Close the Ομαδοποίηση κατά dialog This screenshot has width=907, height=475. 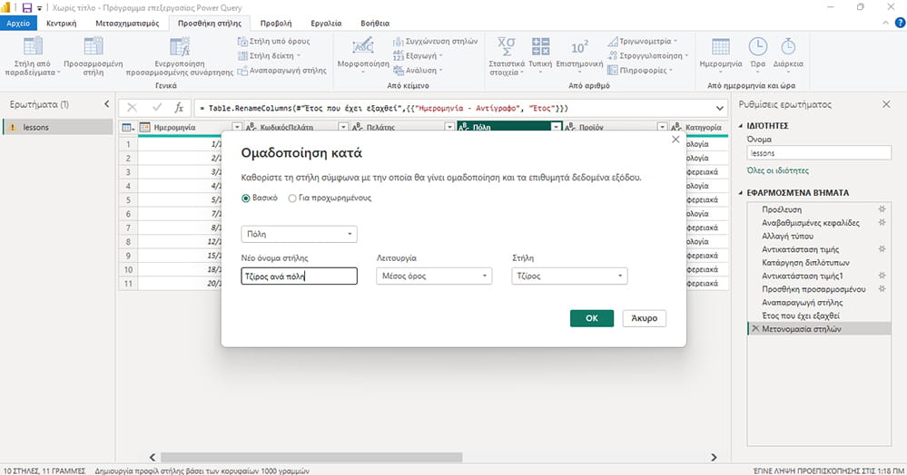click(675, 140)
